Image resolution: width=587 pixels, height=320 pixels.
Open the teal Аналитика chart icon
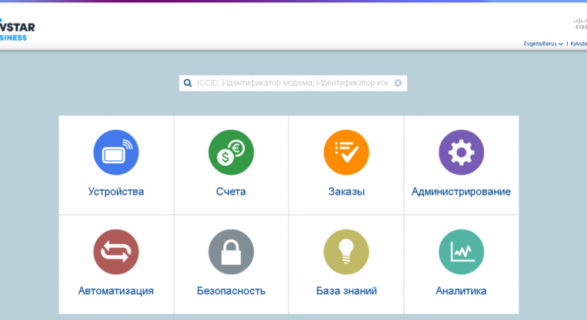point(461,252)
